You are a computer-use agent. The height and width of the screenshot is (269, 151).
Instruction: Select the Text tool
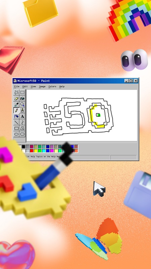(22, 116)
